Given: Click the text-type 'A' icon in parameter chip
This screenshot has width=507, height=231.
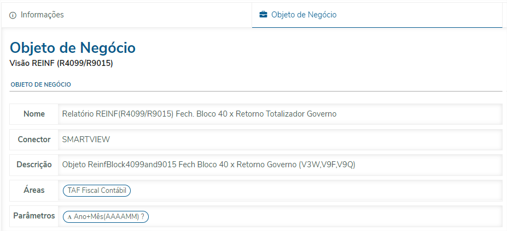Looking at the screenshot, I should 69,217.
